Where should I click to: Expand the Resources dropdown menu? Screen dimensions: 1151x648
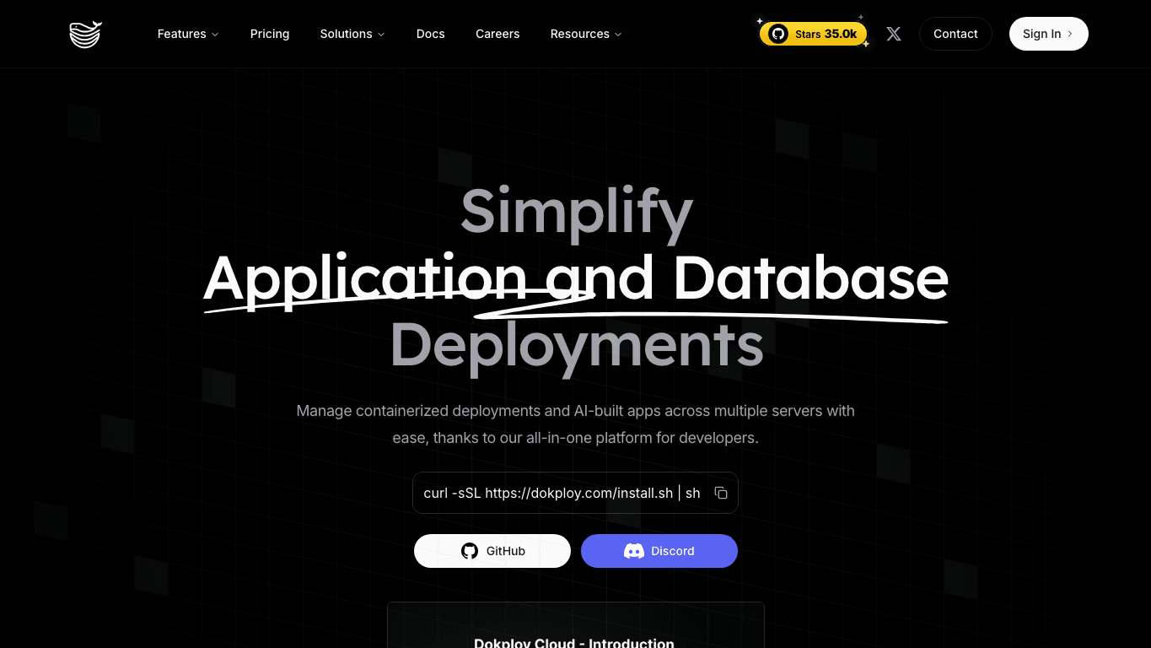(586, 34)
